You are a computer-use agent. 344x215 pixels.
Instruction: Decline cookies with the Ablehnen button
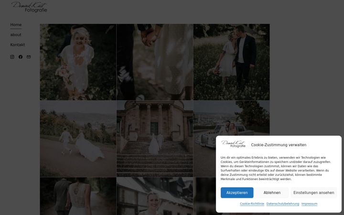pyautogui.click(x=272, y=193)
